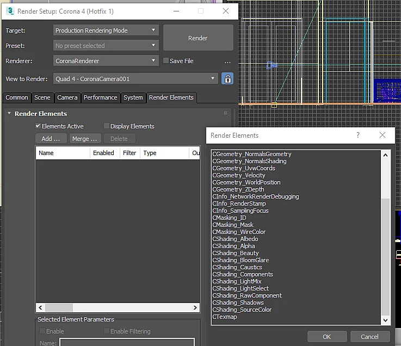Click the rollout grip dots icon
This screenshot has width=401, height=346.
click(x=225, y=113)
